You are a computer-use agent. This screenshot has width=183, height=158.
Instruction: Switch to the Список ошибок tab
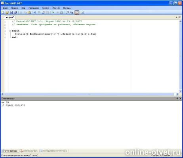(x=29, y=151)
